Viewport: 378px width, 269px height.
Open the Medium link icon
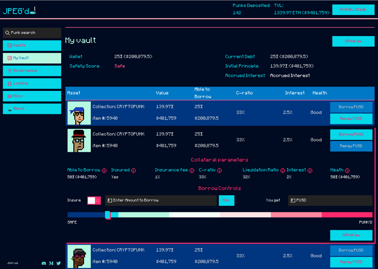coord(51,263)
